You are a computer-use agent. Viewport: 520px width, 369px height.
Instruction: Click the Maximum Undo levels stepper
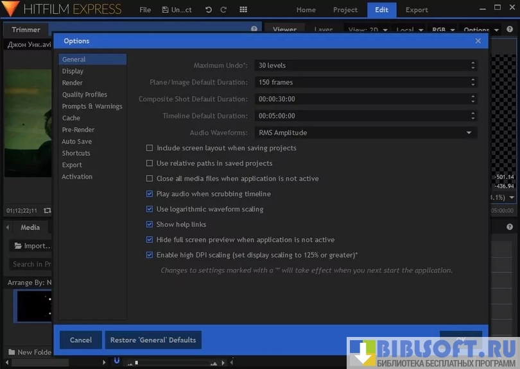473,65
